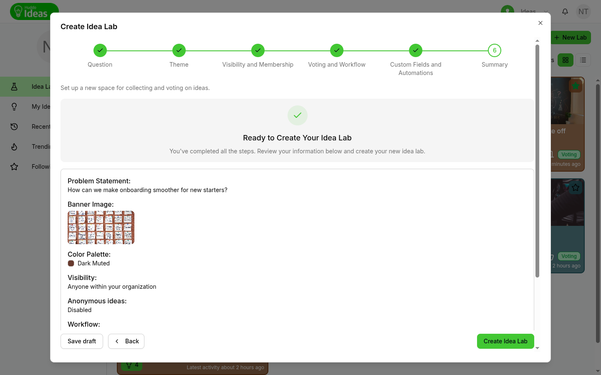Viewport: 601px width, 375px height.
Task: Click the Dark Muted color swatch
Action: [71, 263]
